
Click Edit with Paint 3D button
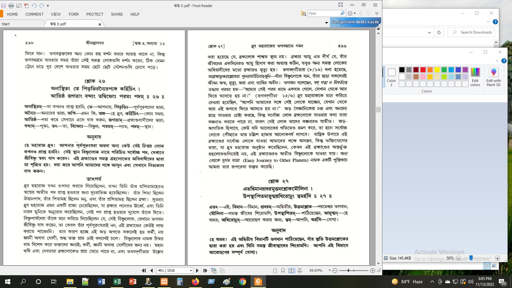[x=493, y=77]
